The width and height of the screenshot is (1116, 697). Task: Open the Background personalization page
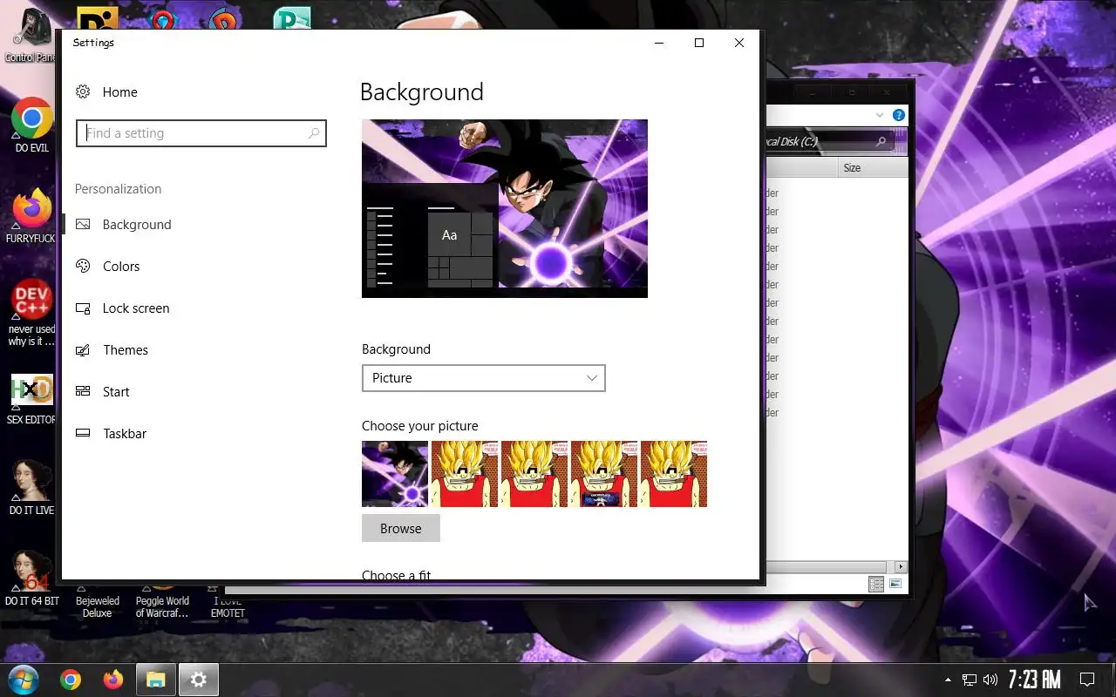137,224
